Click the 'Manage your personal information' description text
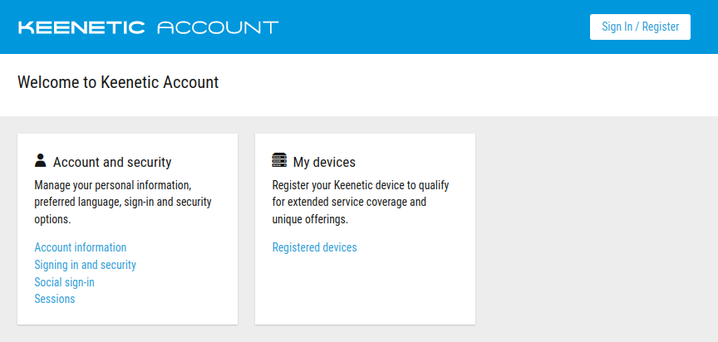The image size is (718, 342). tap(113, 184)
